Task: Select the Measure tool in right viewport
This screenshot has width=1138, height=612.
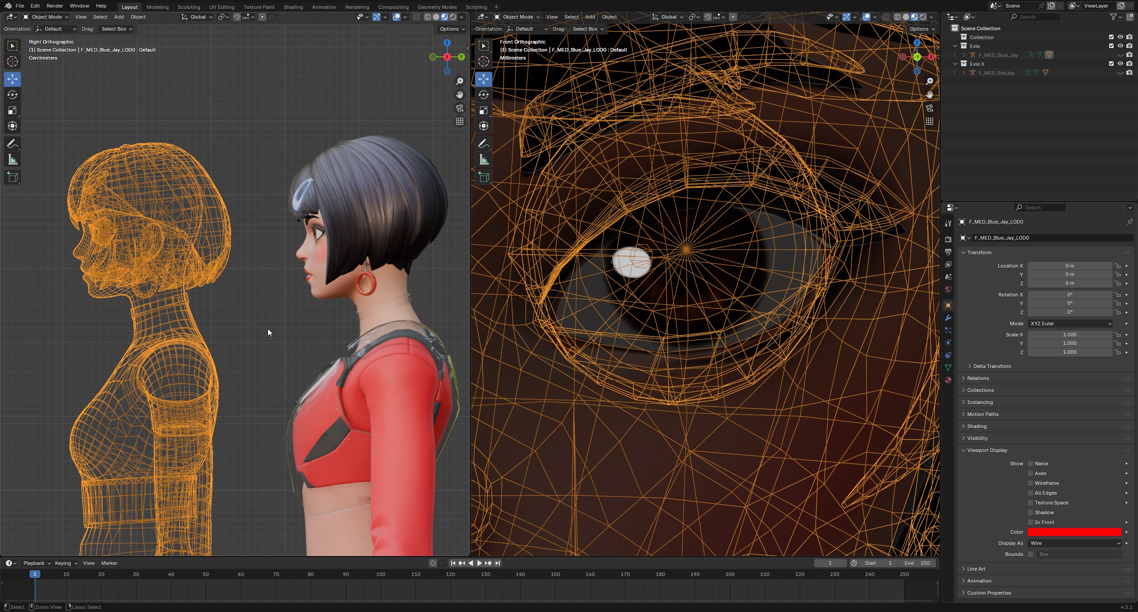Action: [x=484, y=160]
